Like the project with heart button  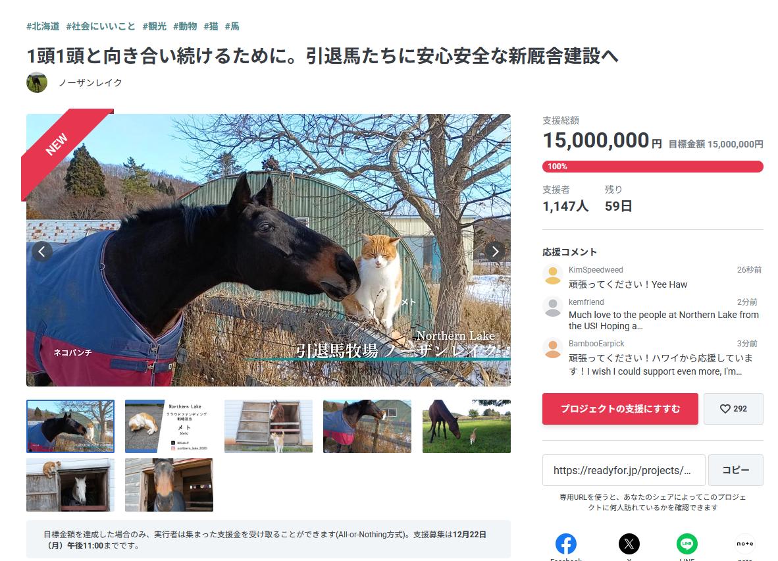[x=733, y=409]
